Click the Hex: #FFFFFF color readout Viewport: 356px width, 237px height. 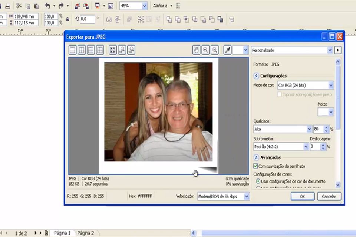coord(140,196)
